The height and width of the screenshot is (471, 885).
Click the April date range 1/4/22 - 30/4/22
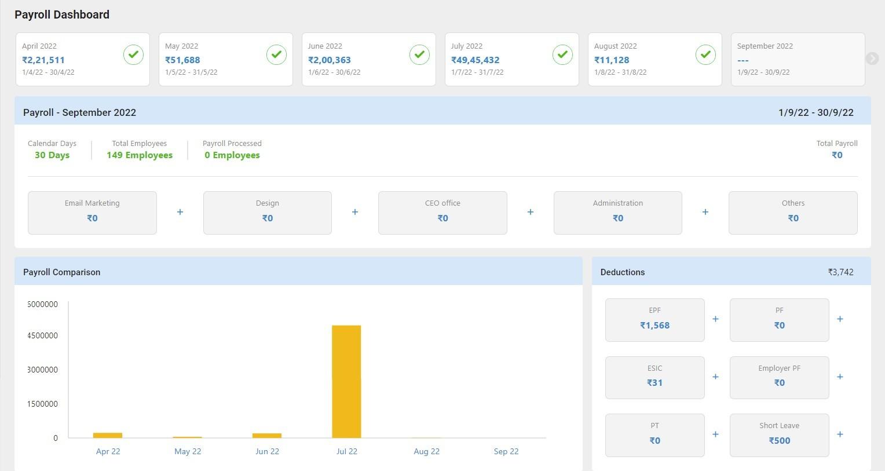48,72
